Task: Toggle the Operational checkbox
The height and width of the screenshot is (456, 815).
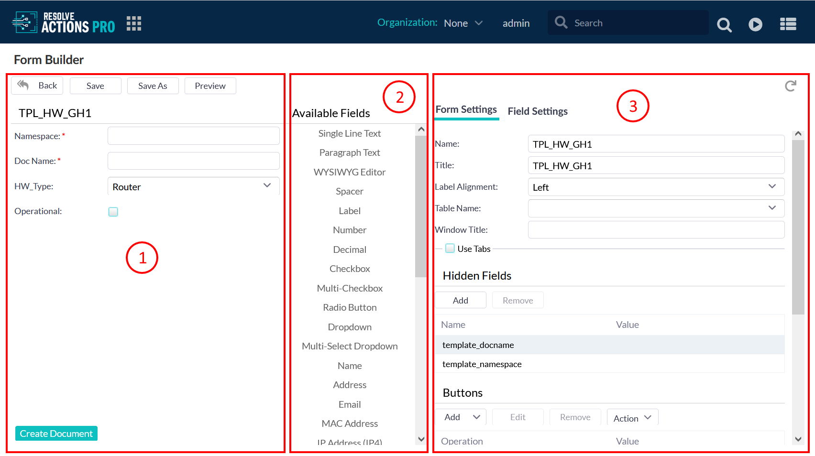Action: (x=113, y=212)
